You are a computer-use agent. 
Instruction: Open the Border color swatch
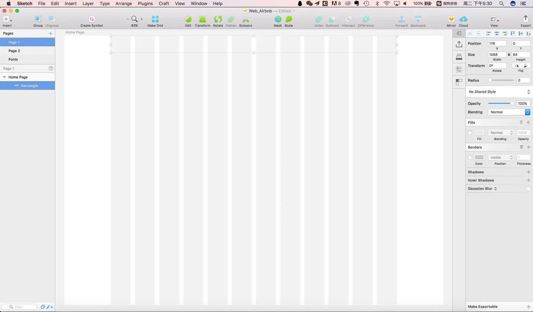pos(479,158)
